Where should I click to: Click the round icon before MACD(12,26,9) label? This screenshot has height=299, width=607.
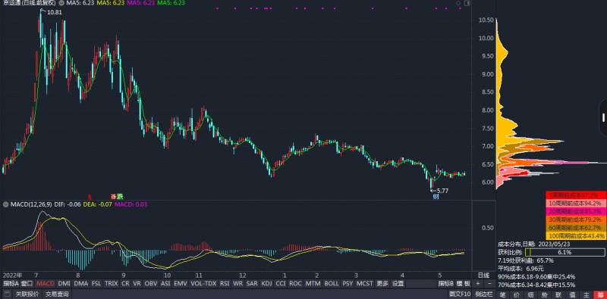(x=5, y=204)
